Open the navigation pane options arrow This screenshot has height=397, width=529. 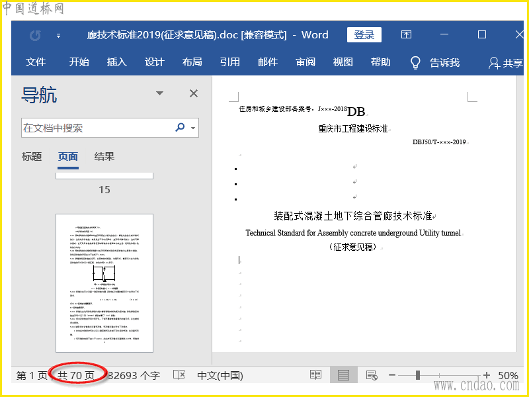coord(159,93)
